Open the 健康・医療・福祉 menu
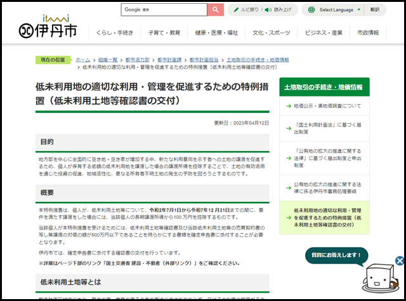This screenshot has height=301, width=406. point(216,32)
